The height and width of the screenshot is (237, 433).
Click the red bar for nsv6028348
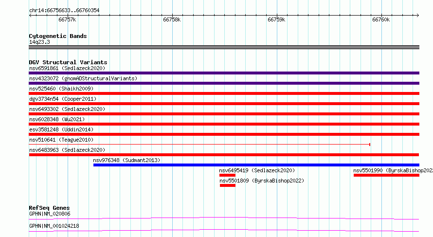[x=224, y=124]
